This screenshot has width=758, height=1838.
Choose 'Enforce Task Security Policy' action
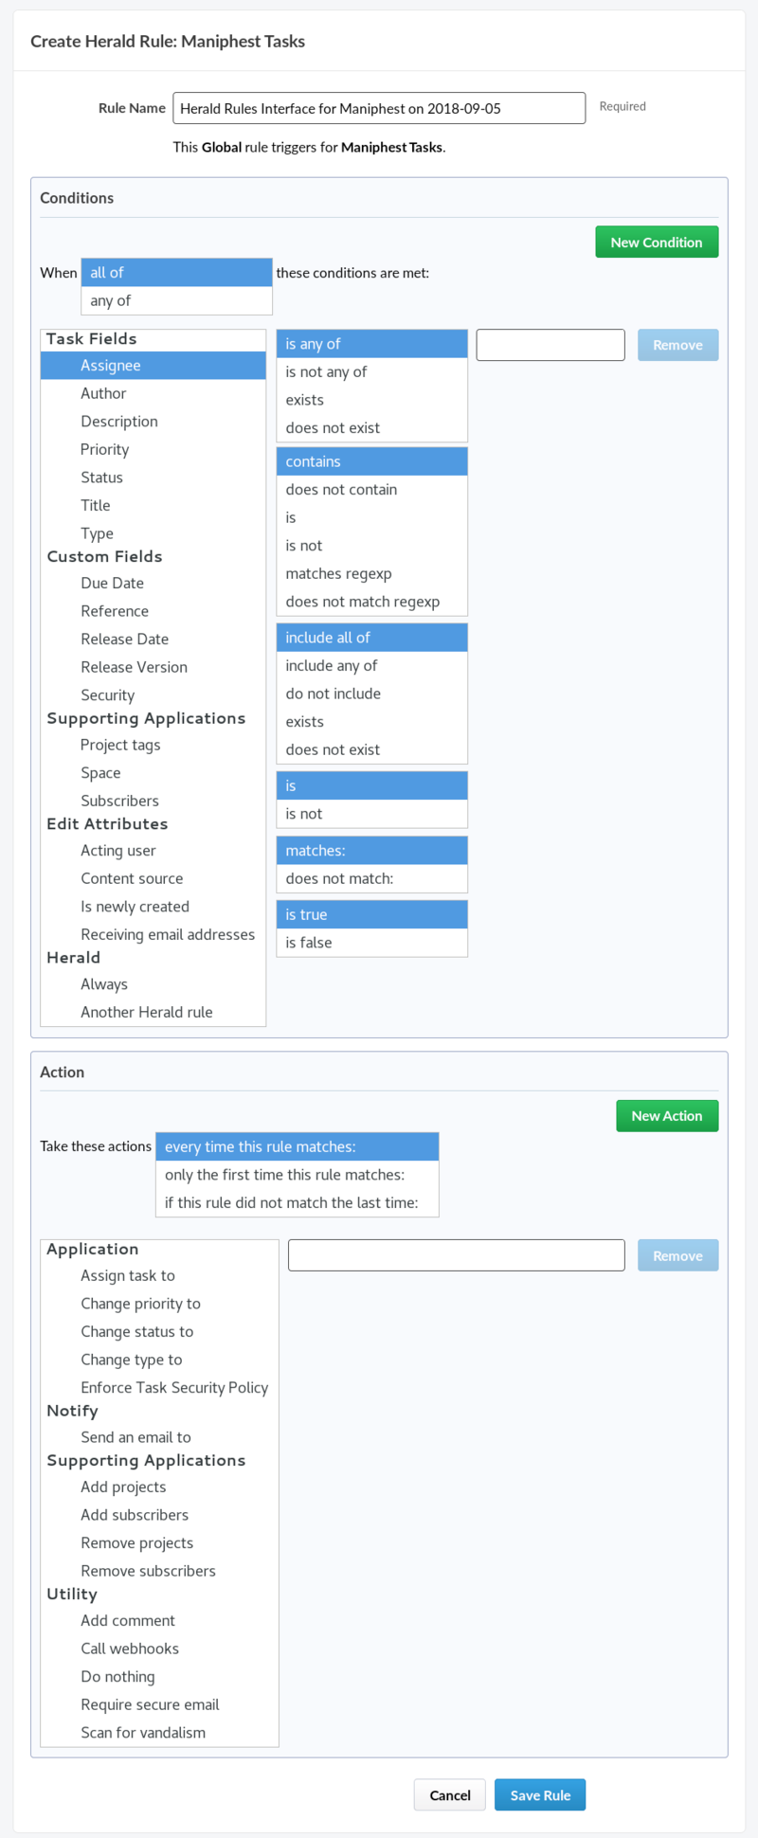pyautogui.click(x=159, y=1387)
